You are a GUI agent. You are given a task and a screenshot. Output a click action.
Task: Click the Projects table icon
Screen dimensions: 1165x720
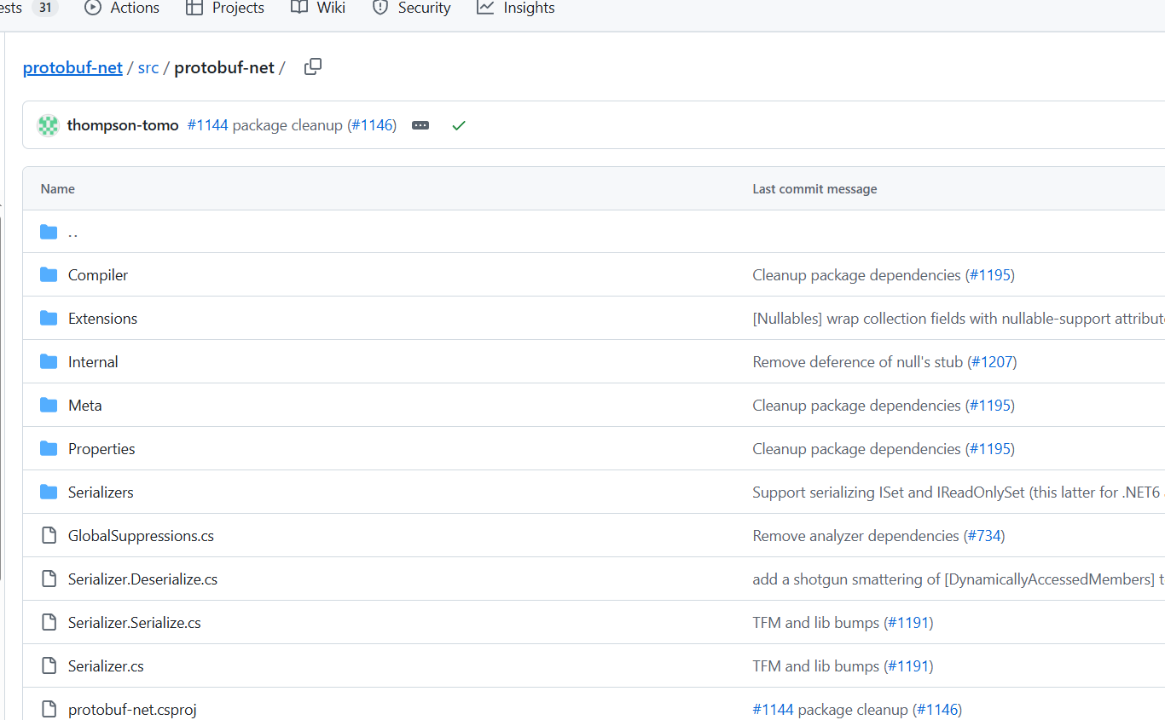pyautogui.click(x=194, y=8)
